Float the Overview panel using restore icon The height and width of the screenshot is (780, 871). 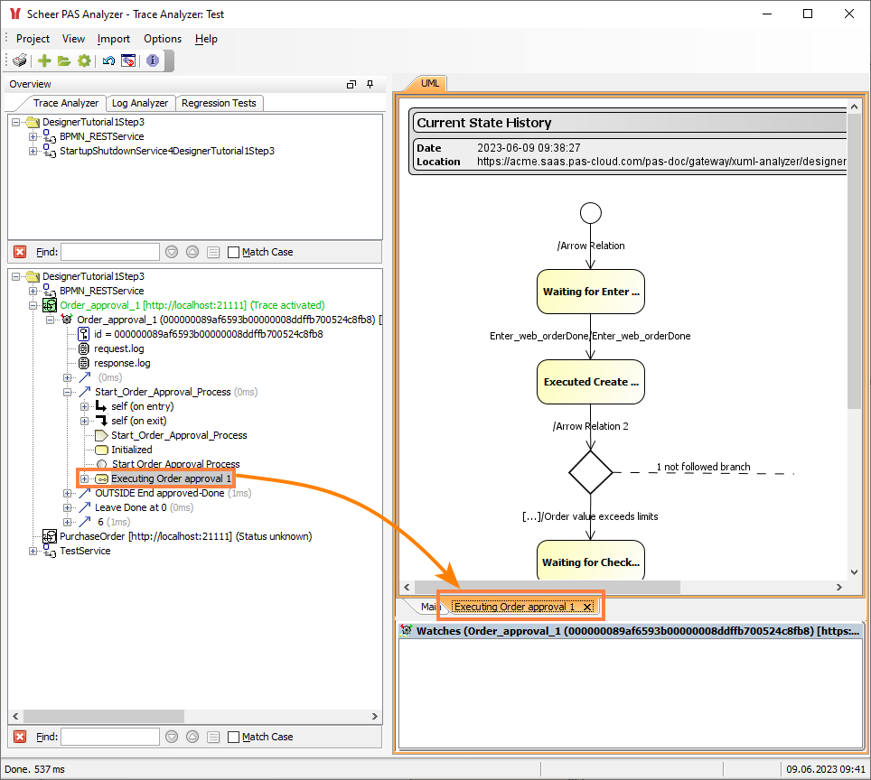tap(351, 84)
